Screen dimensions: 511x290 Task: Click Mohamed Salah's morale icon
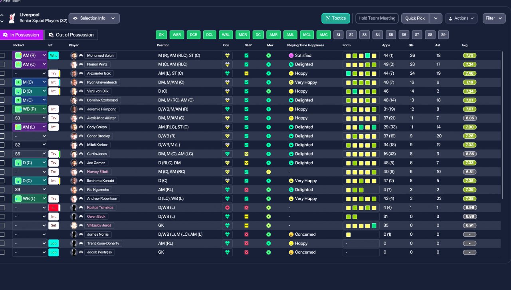click(x=269, y=56)
